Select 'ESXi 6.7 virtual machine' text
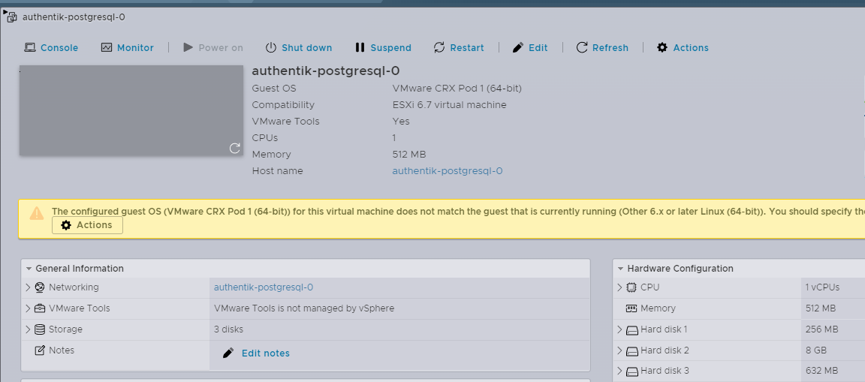The height and width of the screenshot is (382, 865). [x=449, y=105]
